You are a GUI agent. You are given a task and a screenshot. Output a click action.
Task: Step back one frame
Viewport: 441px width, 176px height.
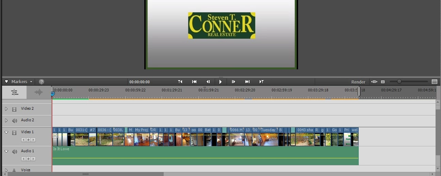(208, 82)
